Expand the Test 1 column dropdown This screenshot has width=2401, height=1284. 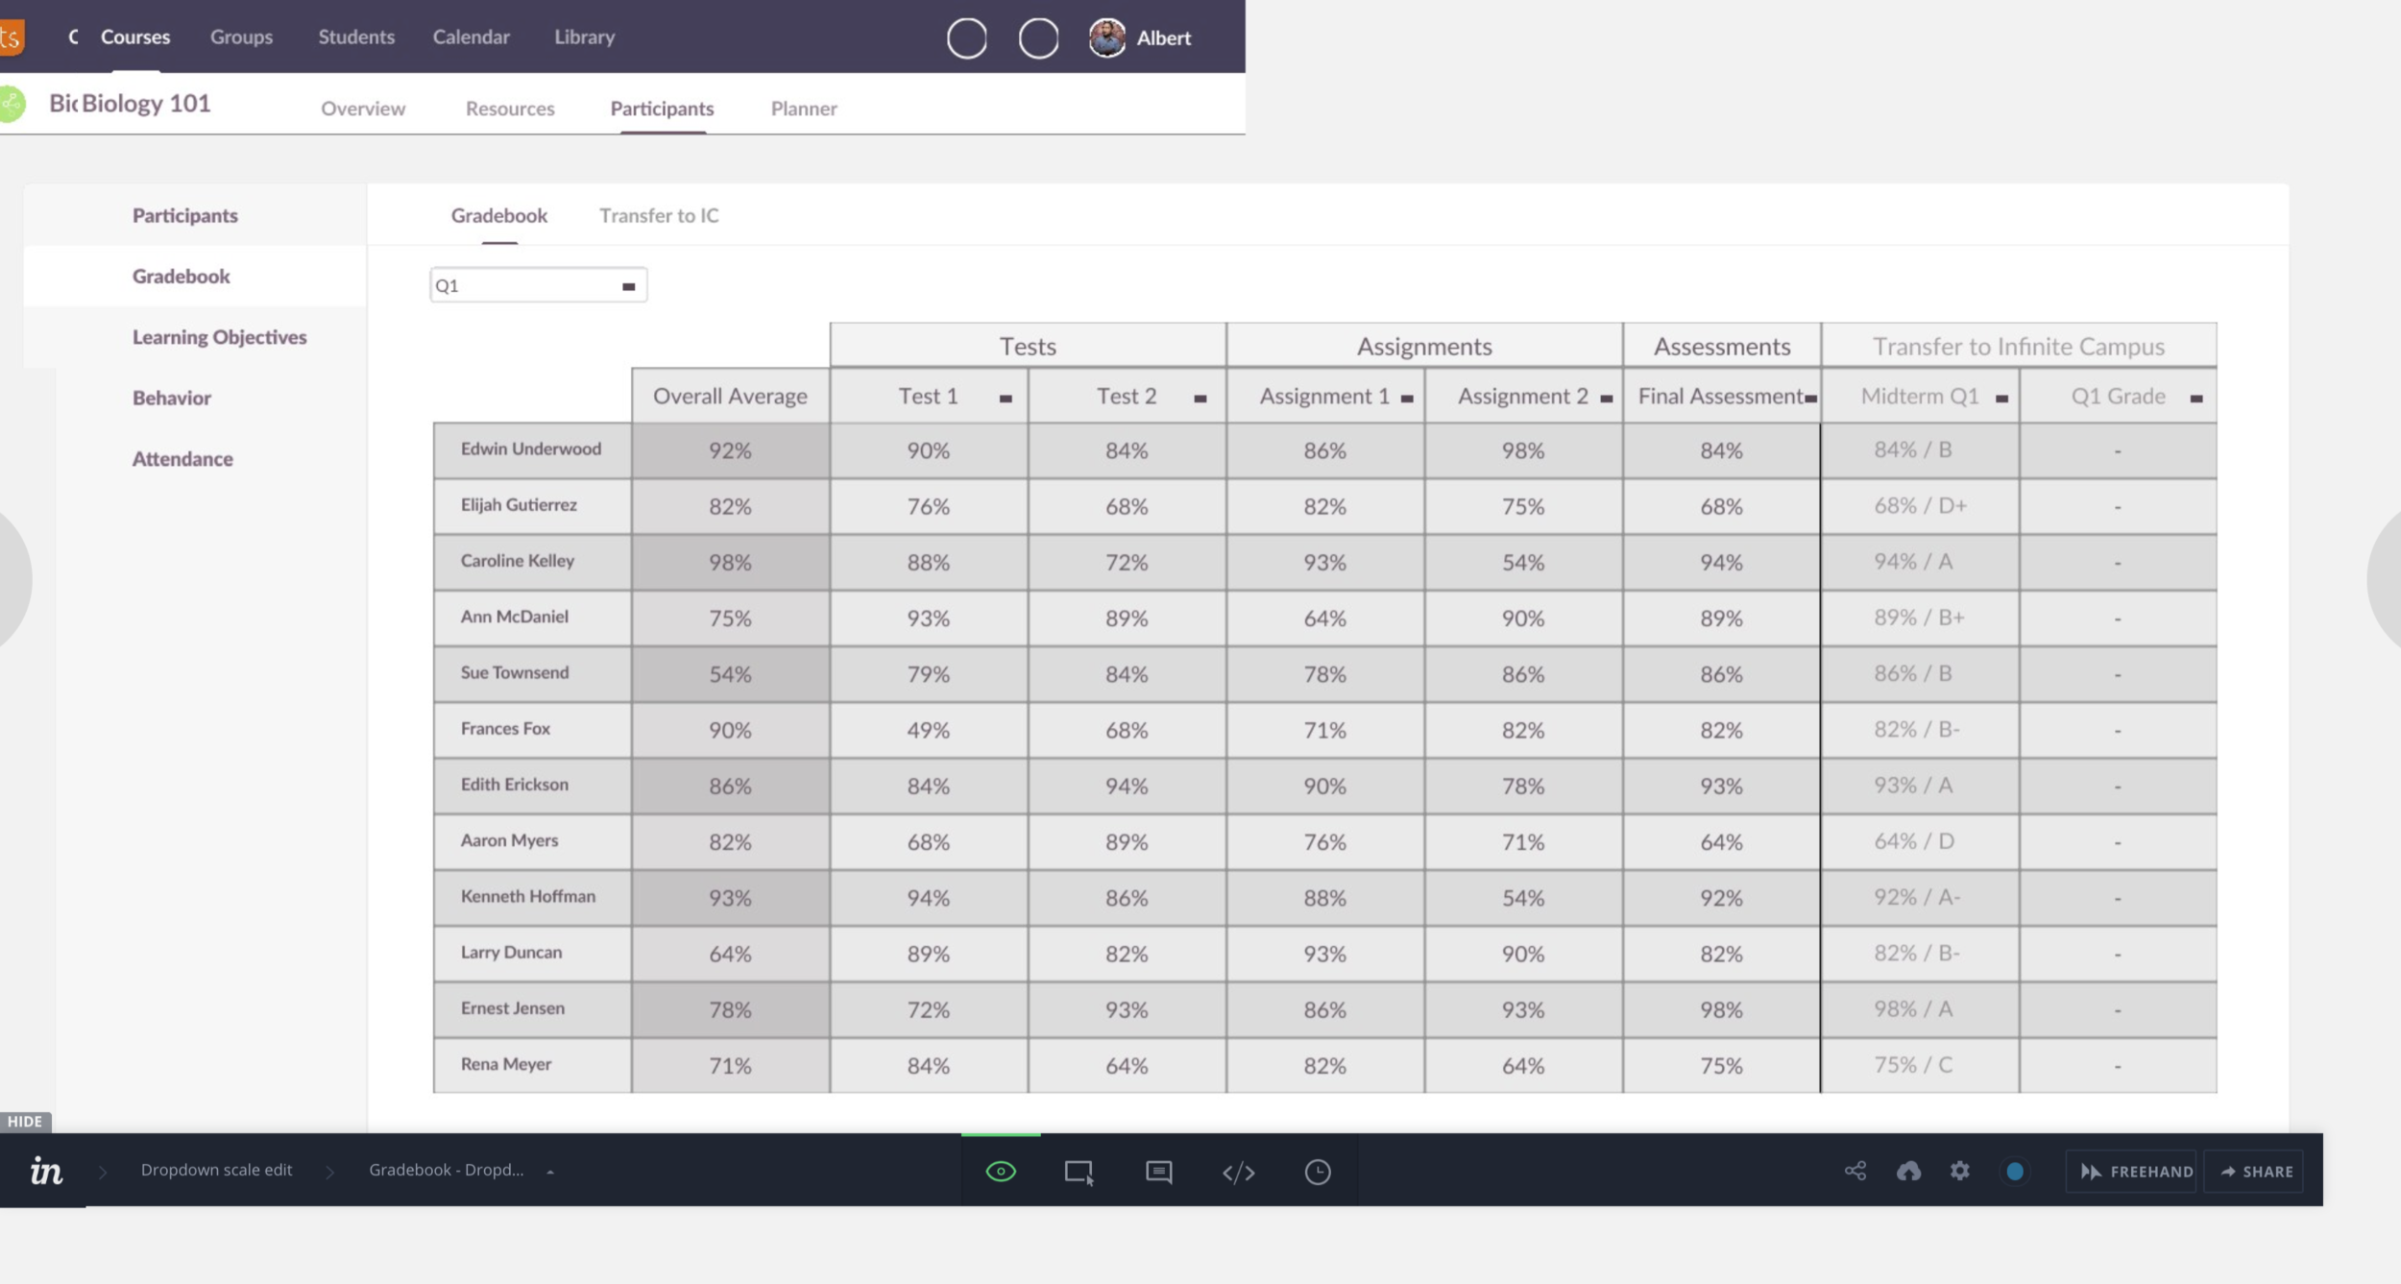click(1006, 399)
